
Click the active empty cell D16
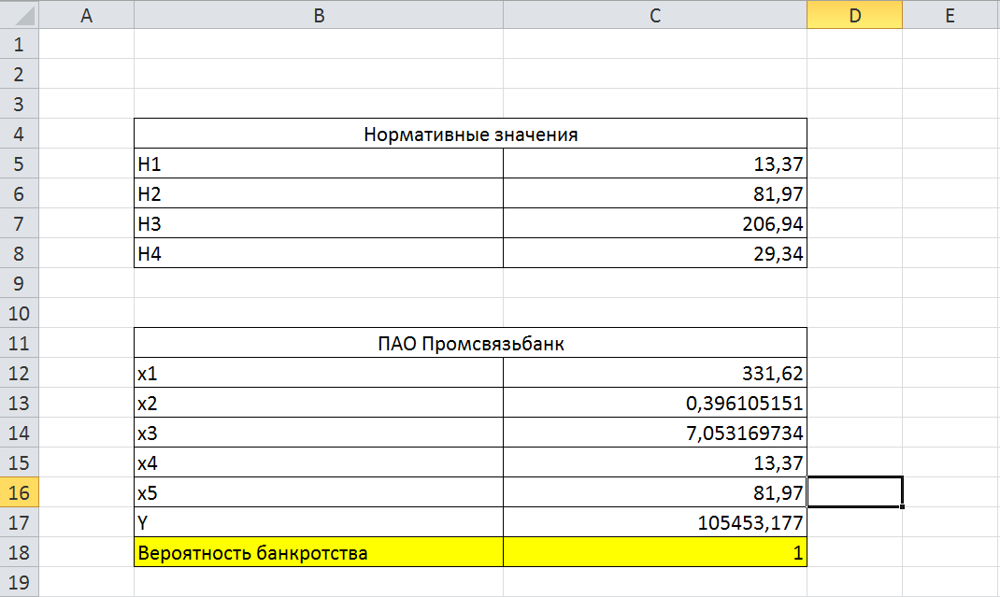click(x=854, y=492)
